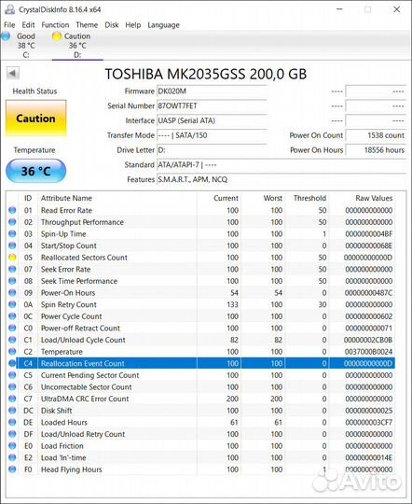Click the status icon for Load/Unload Retry Count
Screen dimensions: 412x504
(x=12, y=434)
